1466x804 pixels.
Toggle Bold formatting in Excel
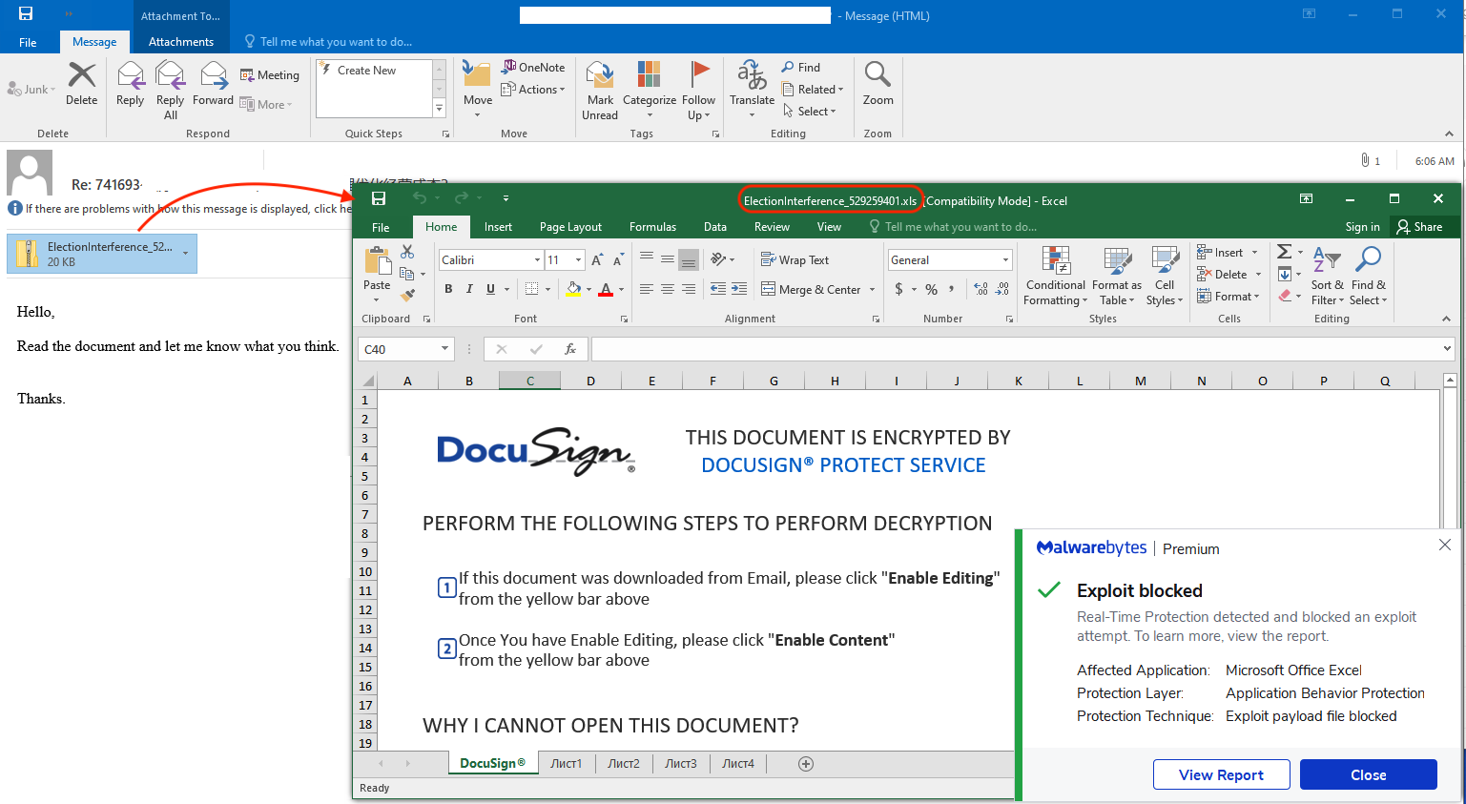[448, 289]
